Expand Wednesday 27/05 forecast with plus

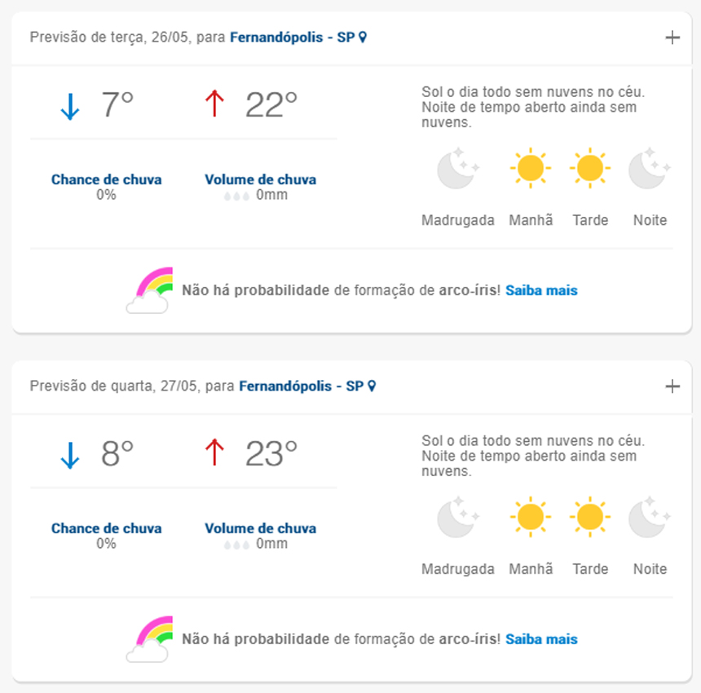[x=672, y=386]
